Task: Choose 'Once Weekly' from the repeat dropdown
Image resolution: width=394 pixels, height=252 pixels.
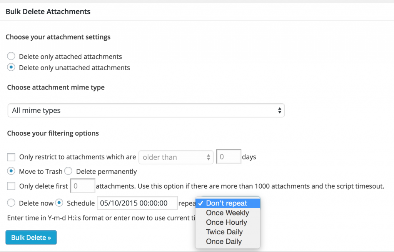Action: click(x=228, y=212)
